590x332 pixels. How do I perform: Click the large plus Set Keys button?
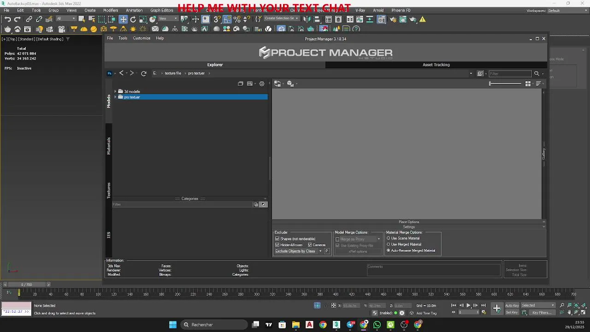497,308
